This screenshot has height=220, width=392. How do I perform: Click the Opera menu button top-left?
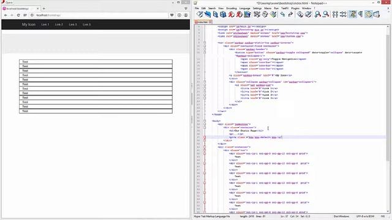7,2
